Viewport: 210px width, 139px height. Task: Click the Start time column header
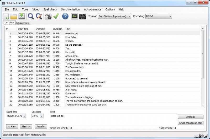25,29
